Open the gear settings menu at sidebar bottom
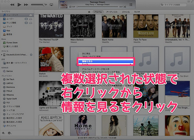This screenshot has height=140, width=194. pos(9,133)
